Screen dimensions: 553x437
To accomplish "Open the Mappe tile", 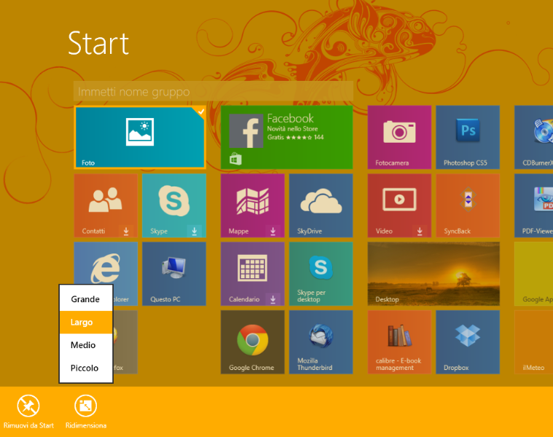I will (252, 205).
